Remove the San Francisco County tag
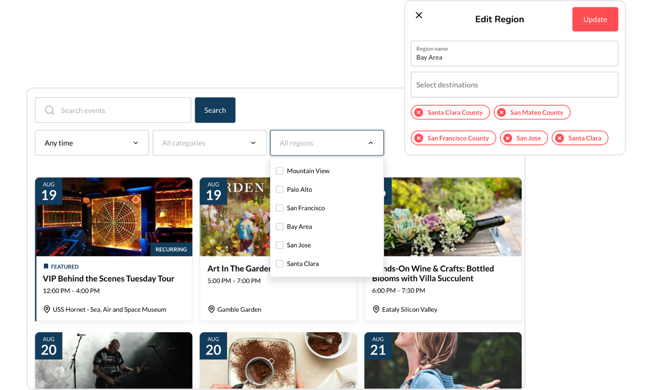650x390 pixels. 419,138
